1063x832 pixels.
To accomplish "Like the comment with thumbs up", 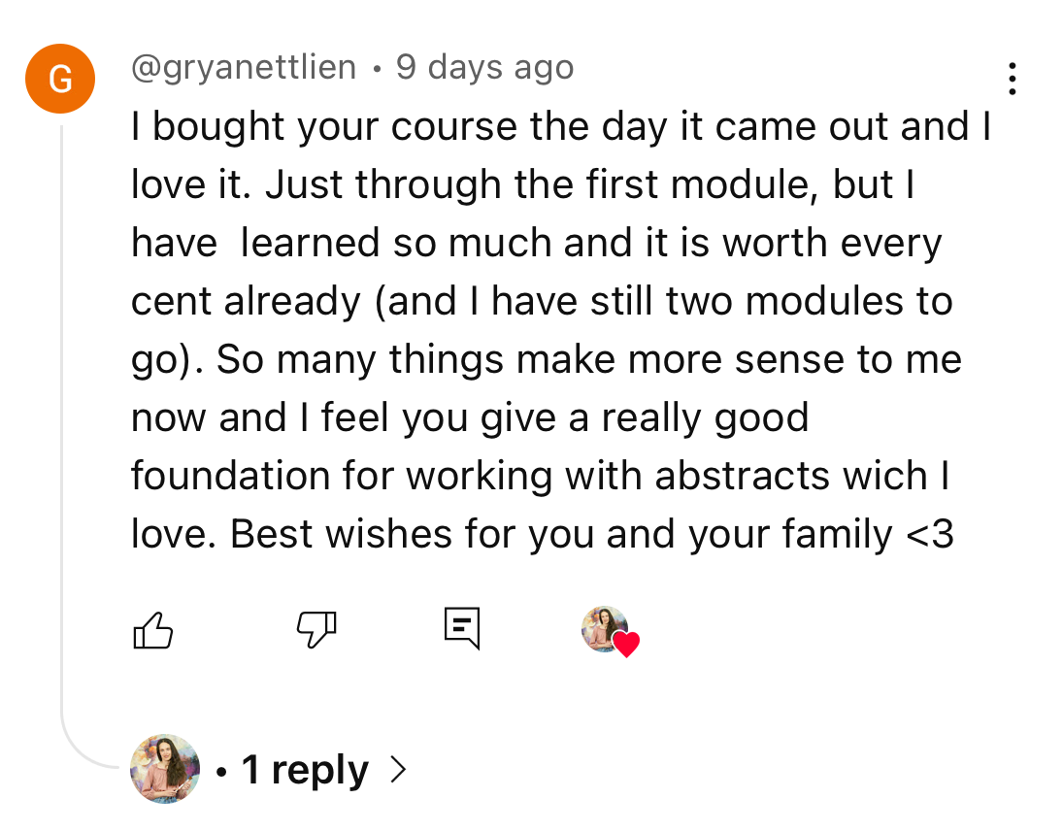I will (151, 630).
